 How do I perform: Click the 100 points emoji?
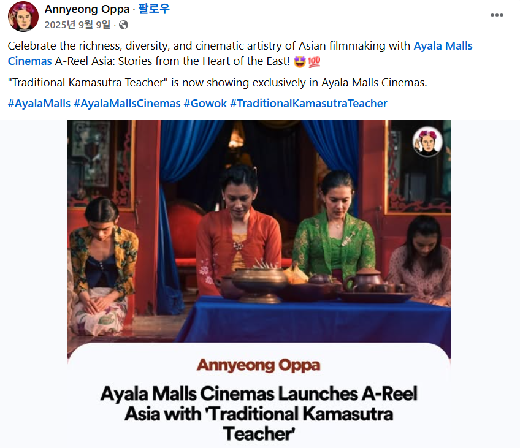314,62
